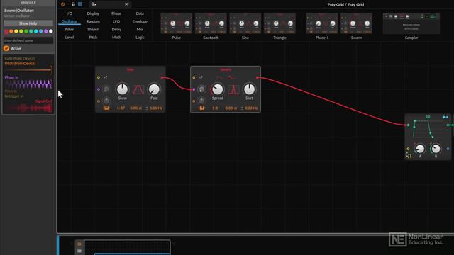Open the Pitch module category
The height and width of the screenshot is (255, 454).
coord(93,38)
